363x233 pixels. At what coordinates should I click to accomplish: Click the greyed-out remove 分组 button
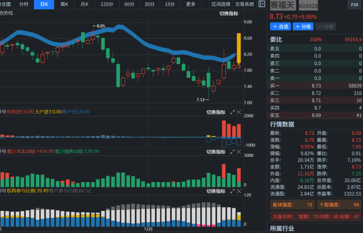click(x=326, y=26)
